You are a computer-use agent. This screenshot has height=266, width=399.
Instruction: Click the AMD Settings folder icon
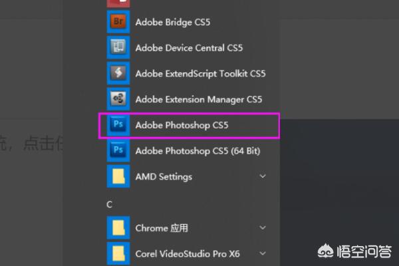click(118, 176)
